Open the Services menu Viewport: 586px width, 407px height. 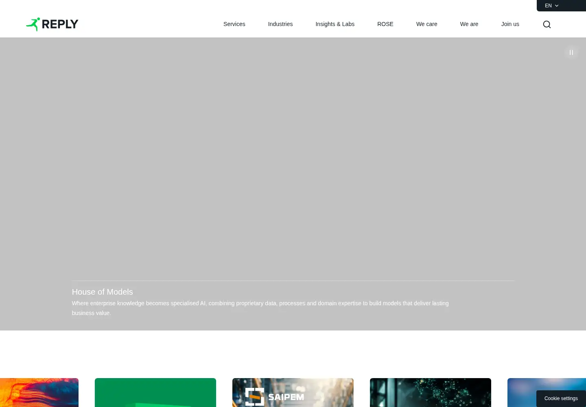(234, 24)
